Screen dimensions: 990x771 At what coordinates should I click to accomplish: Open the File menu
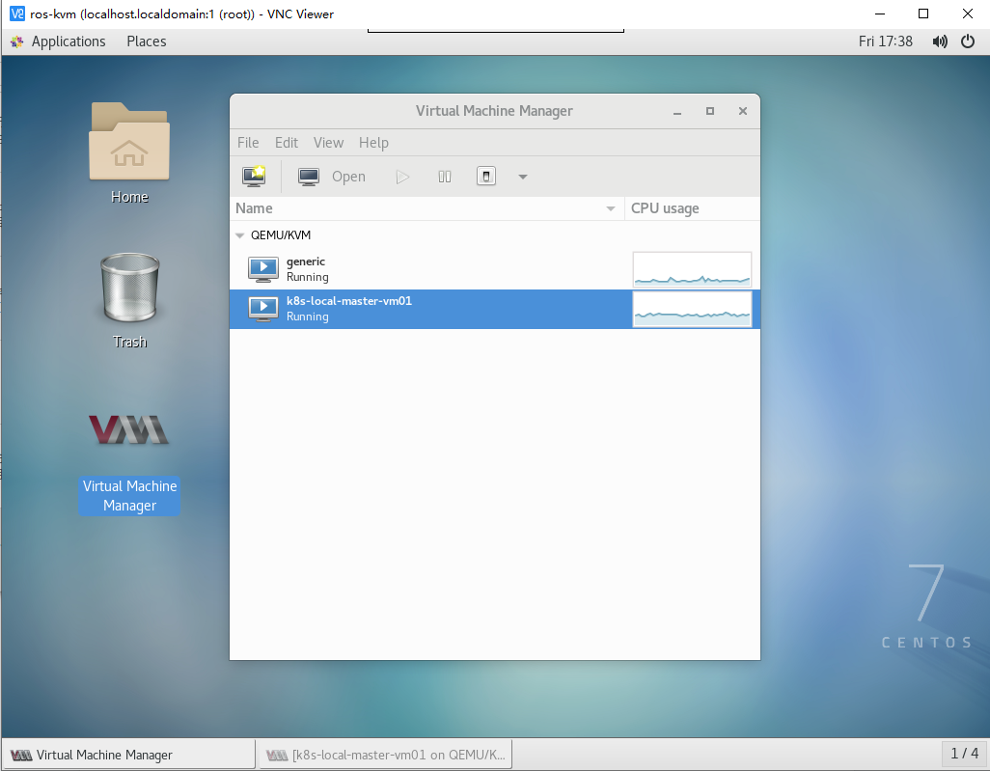coord(248,143)
